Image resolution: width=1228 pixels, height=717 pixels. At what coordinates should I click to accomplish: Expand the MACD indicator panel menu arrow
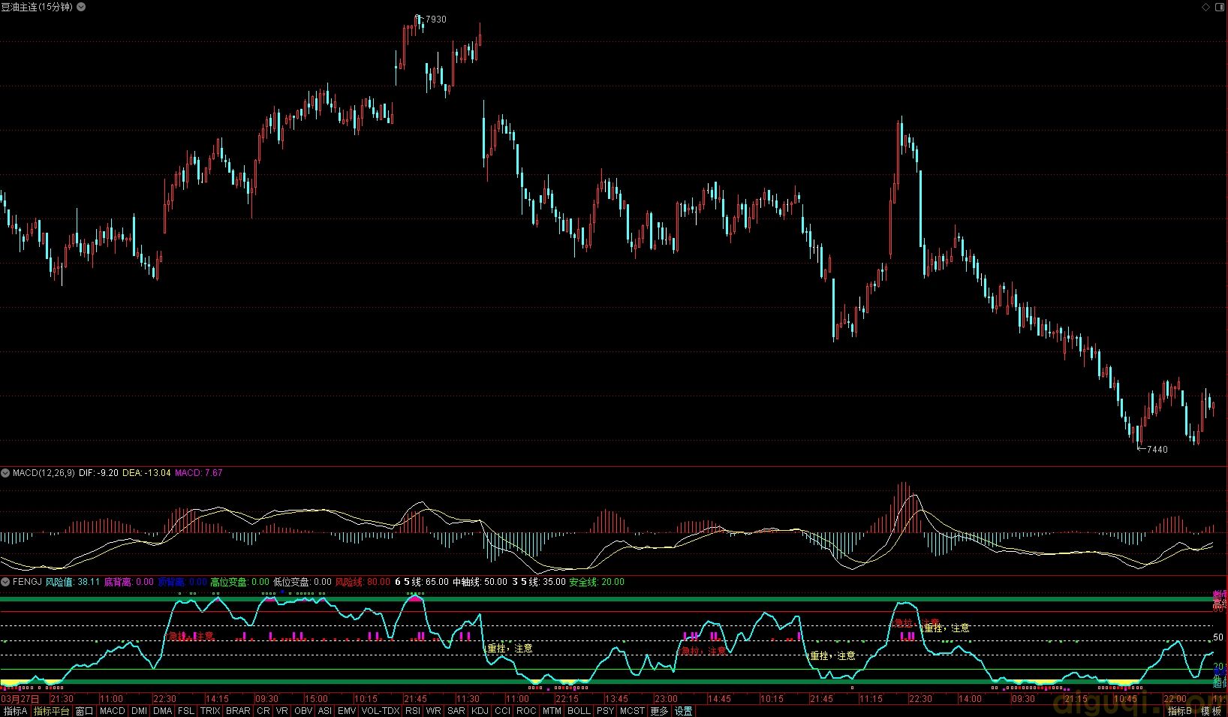(6, 473)
